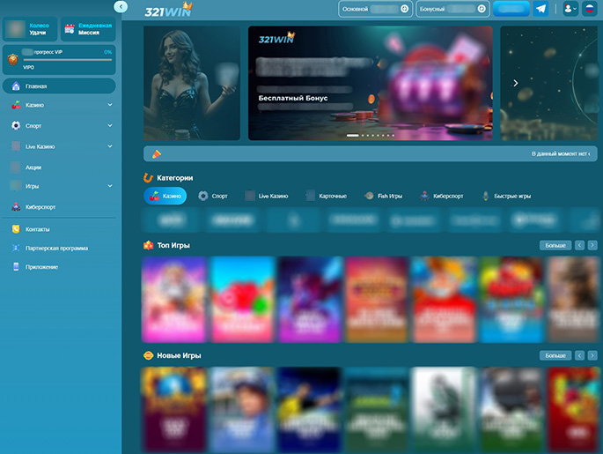This screenshot has height=454, width=603.
Task: Select the Fish Игры category tab
Action: tap(383, 196)
